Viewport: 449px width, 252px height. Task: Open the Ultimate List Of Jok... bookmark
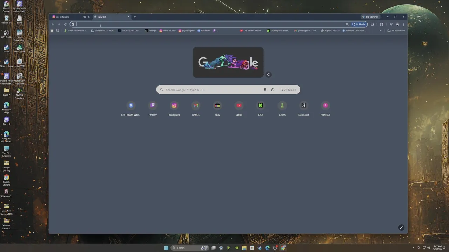(355, 31)
